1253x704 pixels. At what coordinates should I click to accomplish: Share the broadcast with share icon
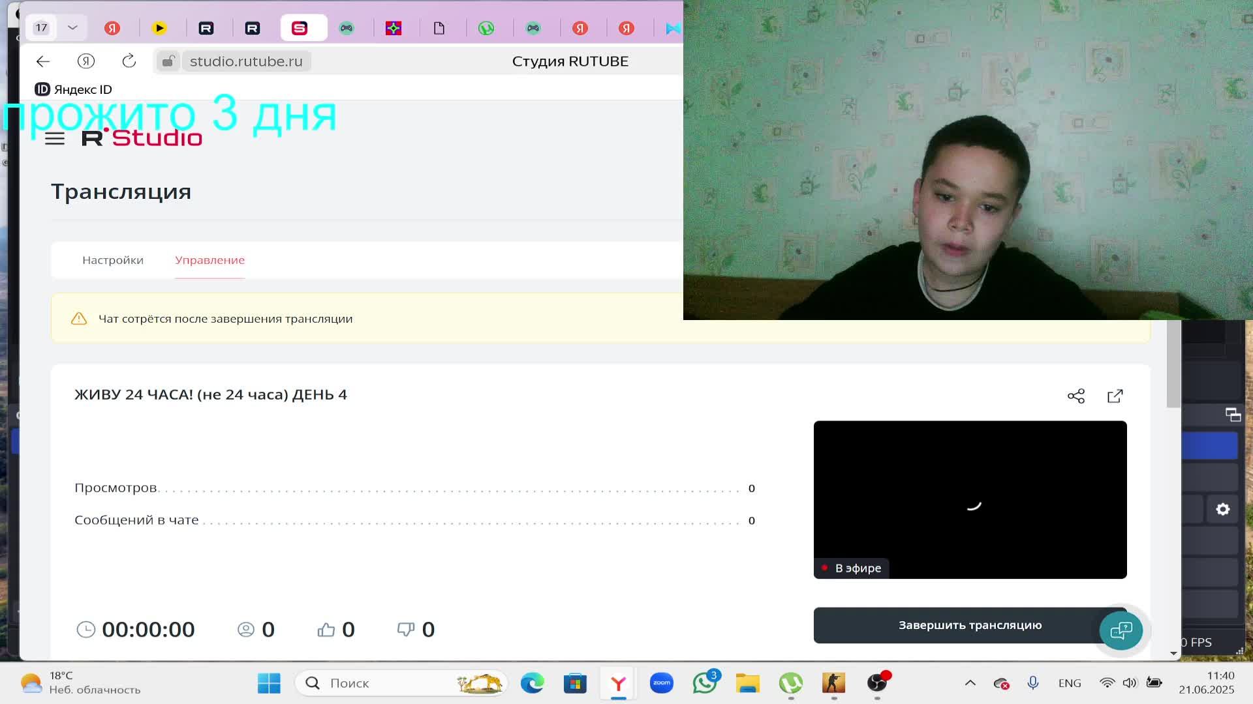coord(1076,396)
